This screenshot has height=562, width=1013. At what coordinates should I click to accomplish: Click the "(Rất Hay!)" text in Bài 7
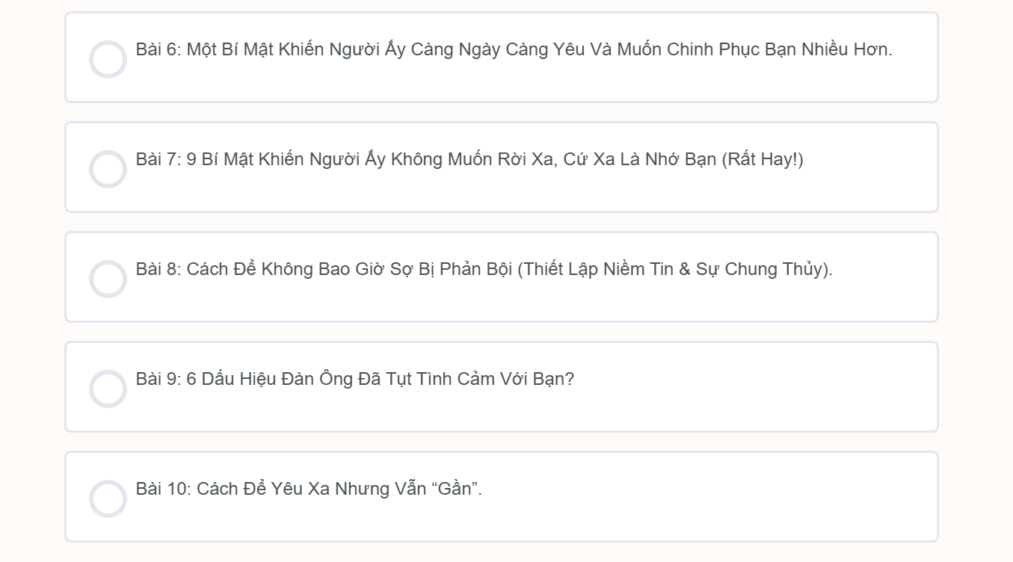[763, 160]
